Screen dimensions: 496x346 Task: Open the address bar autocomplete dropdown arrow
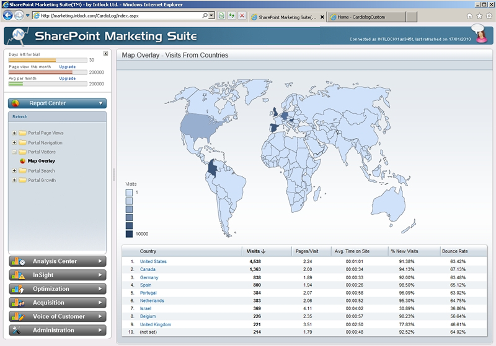click(211, 15)
